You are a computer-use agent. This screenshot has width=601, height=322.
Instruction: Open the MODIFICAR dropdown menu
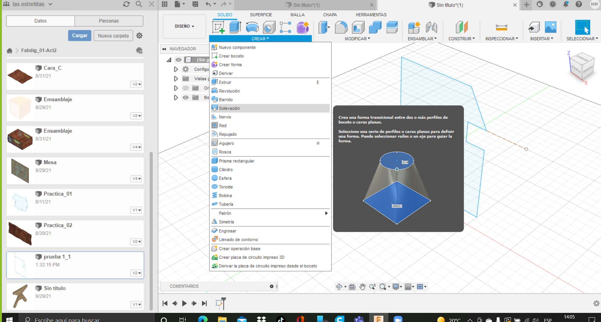358,39
